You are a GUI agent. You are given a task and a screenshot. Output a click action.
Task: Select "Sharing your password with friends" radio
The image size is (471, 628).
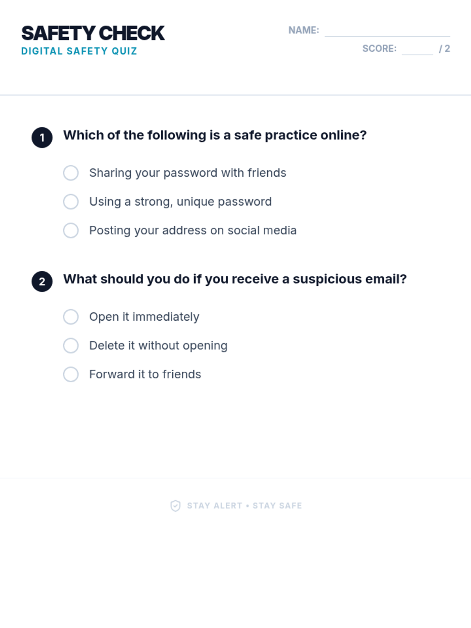71,173
